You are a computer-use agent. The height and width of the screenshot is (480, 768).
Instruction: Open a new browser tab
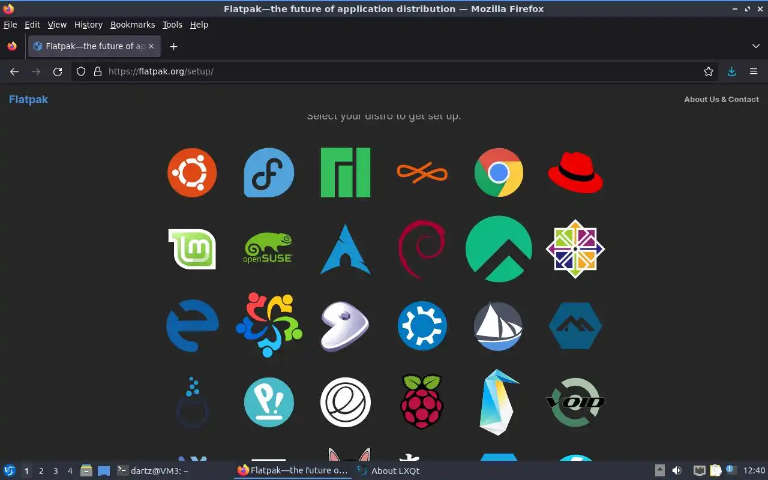pyautogui.click(x=173, y=46)
